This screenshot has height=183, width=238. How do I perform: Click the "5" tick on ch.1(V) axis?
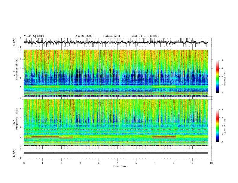21,38
